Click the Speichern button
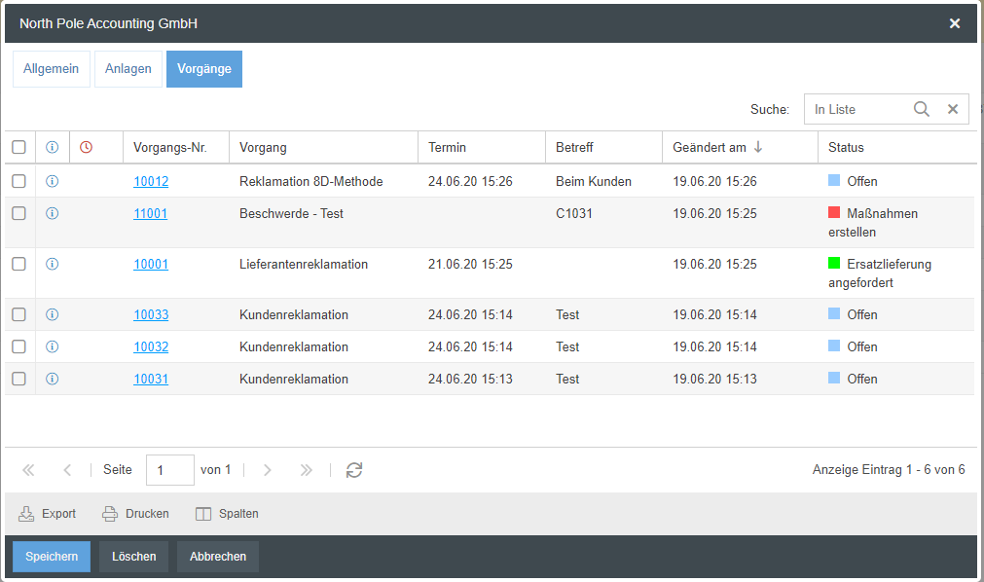Screen dimensions: 984x582 tap(52, 557)
